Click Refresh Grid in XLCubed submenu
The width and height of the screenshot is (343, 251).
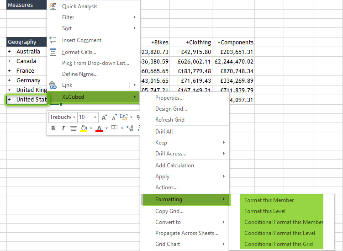click(169, 120)
